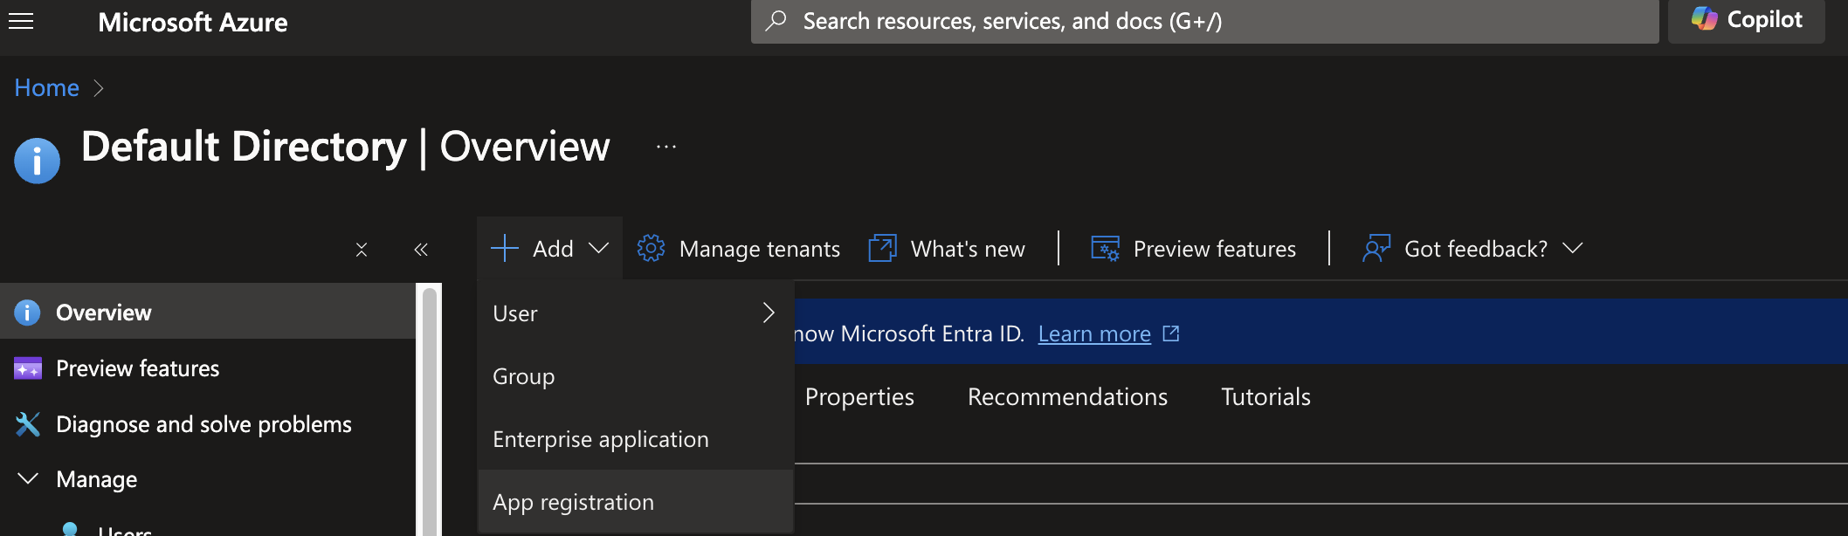Click the search magnifier icon
The image size is (1848, 536).
(776, 21)
